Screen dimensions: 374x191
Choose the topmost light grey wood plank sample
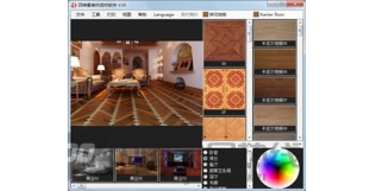[275, 30]
